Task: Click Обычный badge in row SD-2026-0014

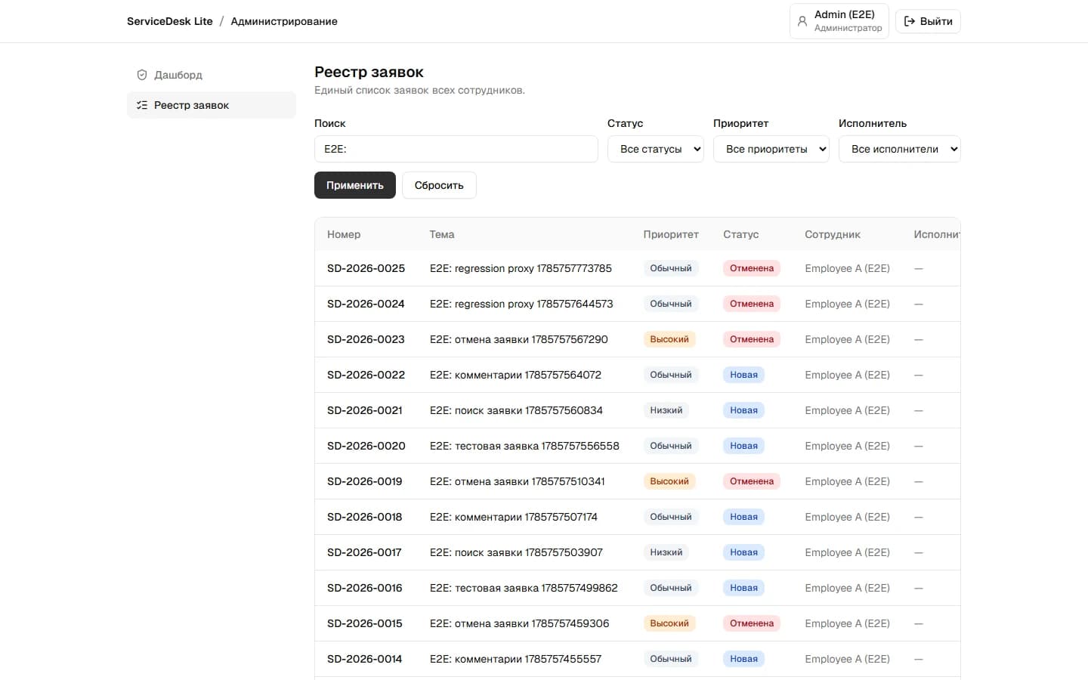Action: [671, 659]
